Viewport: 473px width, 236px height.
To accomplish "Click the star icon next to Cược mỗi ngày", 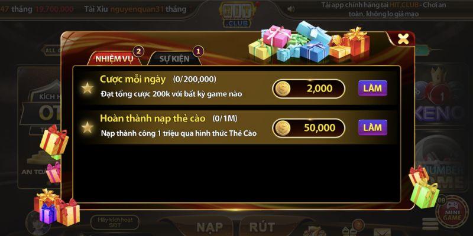I will pos(88,88).
